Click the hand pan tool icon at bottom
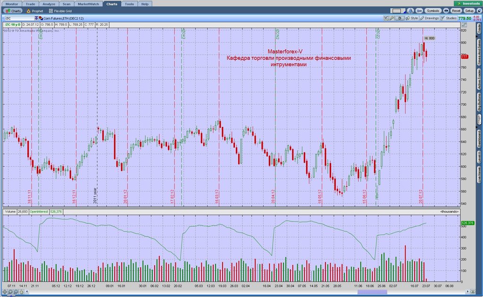Image resolution: width=483 pixels, height=297 pixels. click(x=21, y=291)
